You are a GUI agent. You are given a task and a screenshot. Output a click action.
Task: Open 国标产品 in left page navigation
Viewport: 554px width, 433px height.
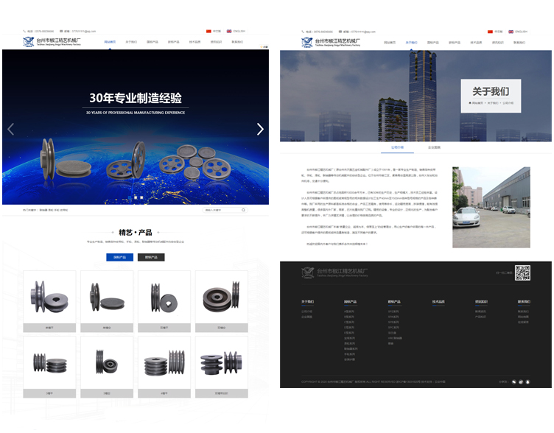(152, 42)
